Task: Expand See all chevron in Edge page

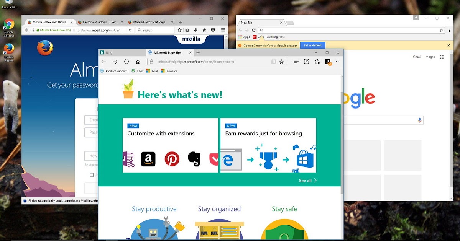Action: point(315,181)
